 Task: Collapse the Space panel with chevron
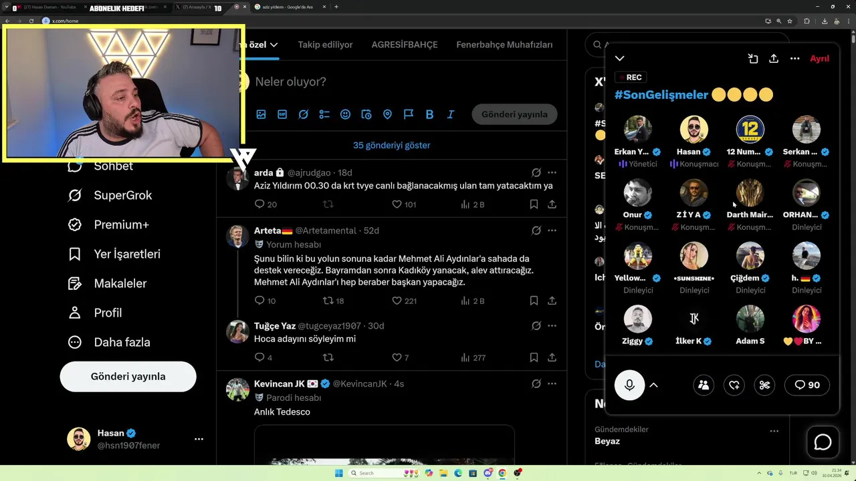coord(620,59)
